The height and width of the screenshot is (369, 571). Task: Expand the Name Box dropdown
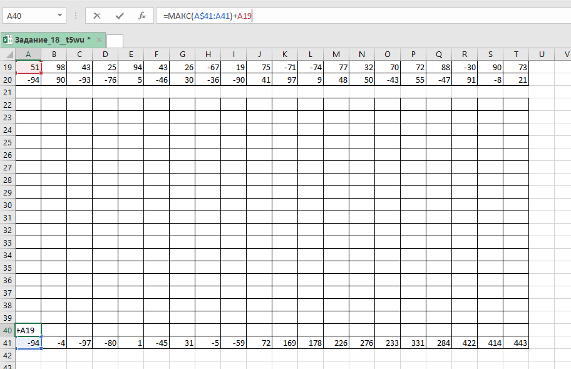pos(60,16)
